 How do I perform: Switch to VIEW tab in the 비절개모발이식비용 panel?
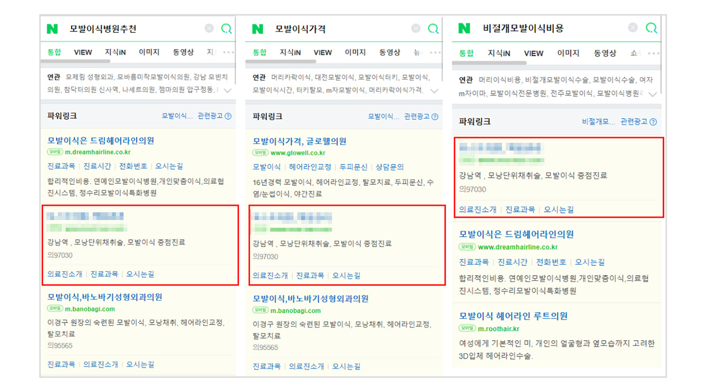pyautogui.click(x=533, y=53)
